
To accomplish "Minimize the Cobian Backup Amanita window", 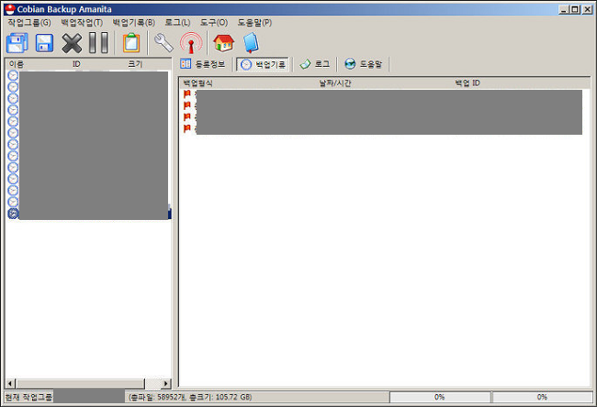I will pyautogui.click(x=564, y=9).
